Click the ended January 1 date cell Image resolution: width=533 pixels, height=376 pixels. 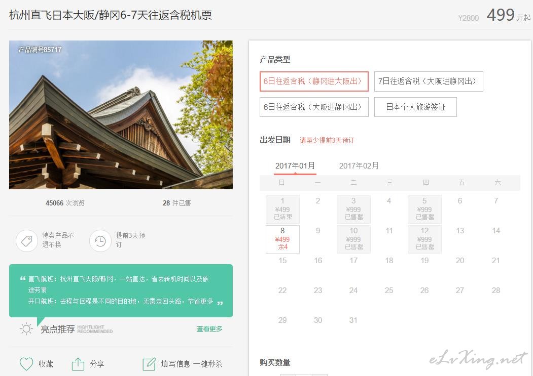[282, 209]
